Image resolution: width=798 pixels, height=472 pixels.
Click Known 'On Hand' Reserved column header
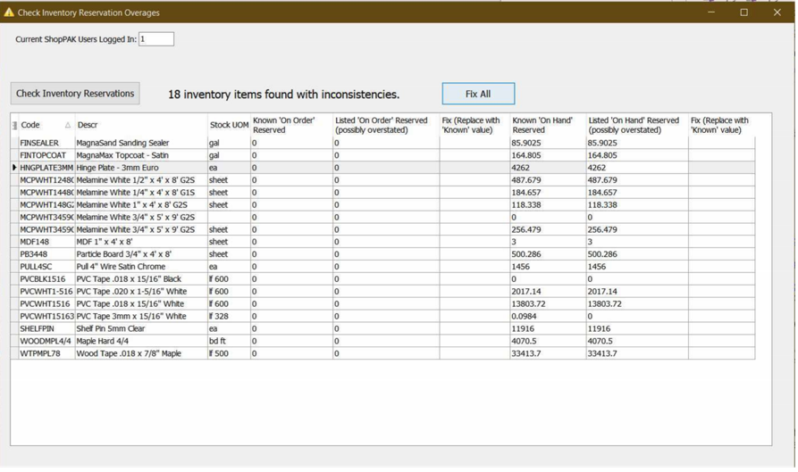click(x=546, y=126)
